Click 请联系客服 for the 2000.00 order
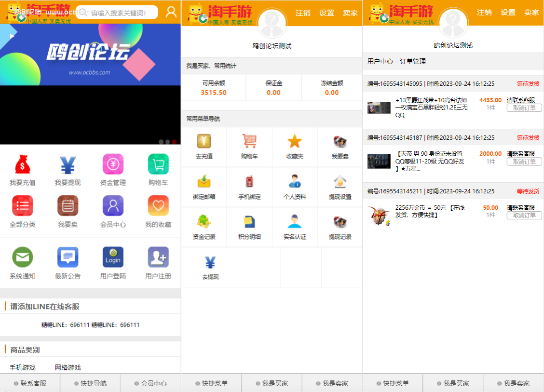This screenshot has width=544, height=392. click(x=521, y=154)
